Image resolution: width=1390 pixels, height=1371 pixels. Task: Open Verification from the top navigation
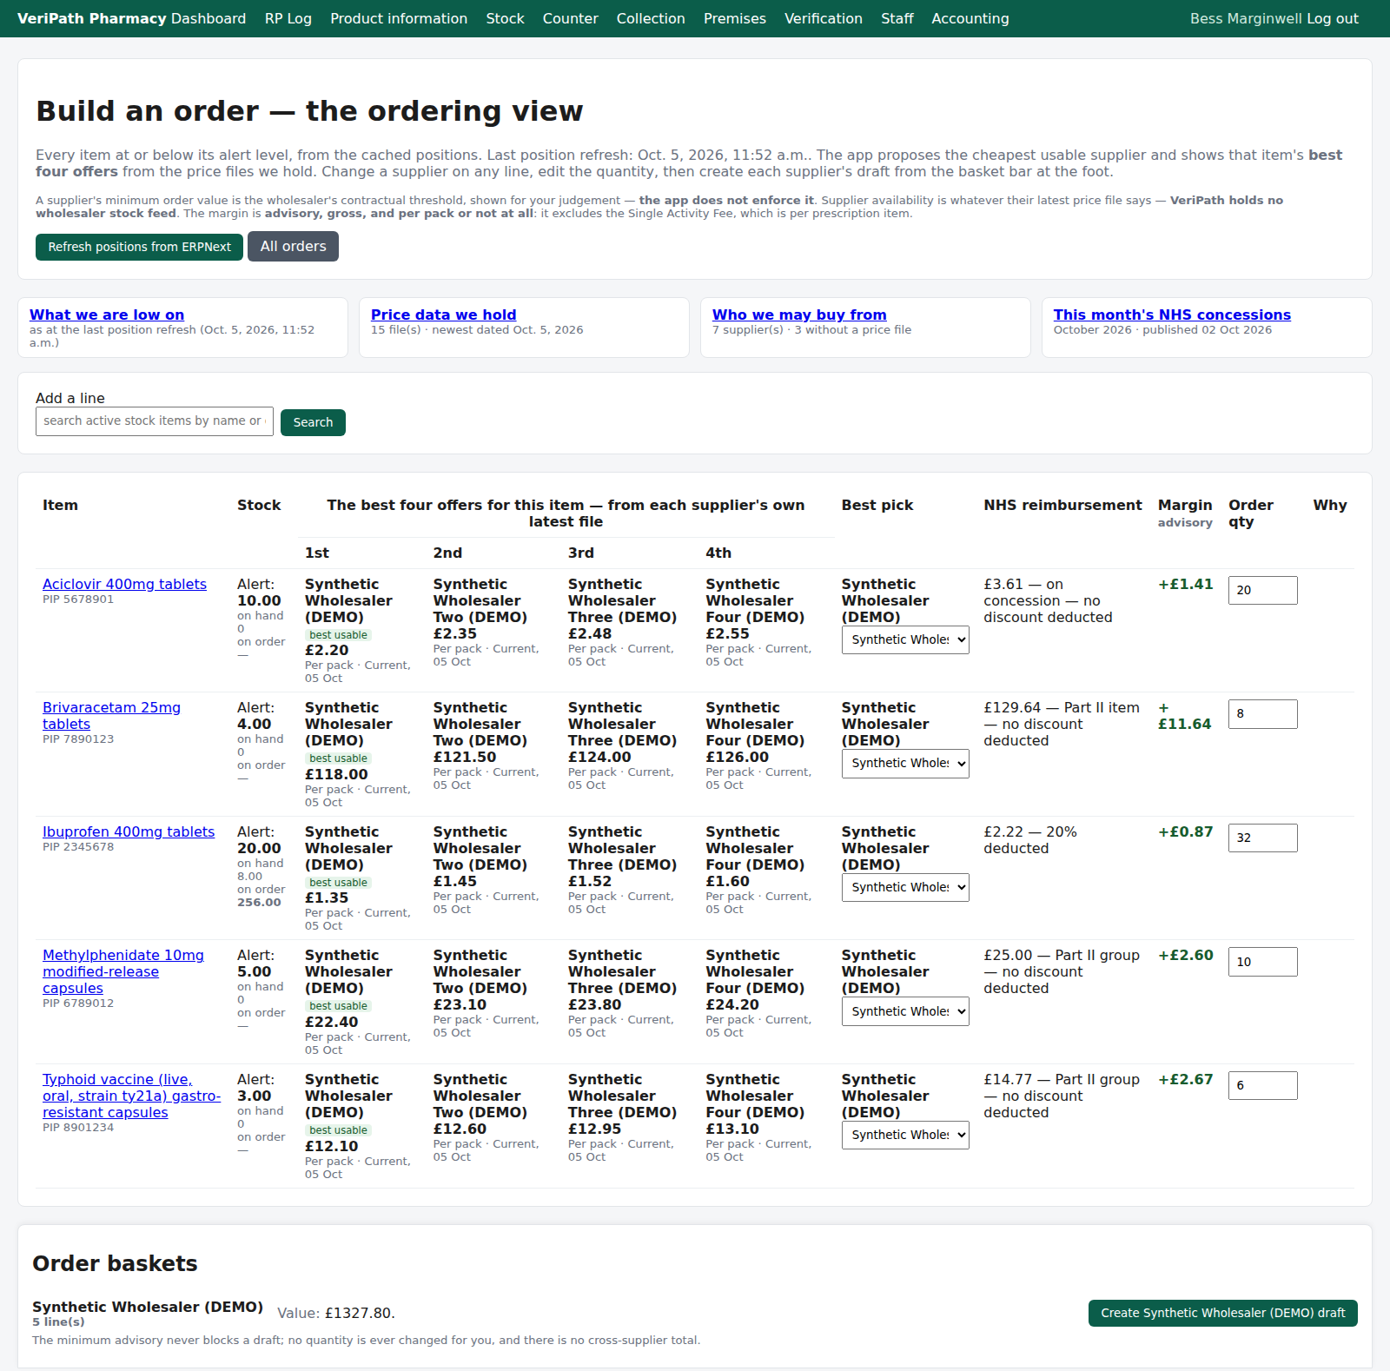(824, 18)
